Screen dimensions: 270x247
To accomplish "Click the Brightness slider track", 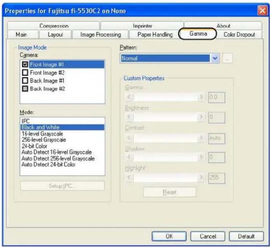I will pyautogui.click(x=165, y=117).
